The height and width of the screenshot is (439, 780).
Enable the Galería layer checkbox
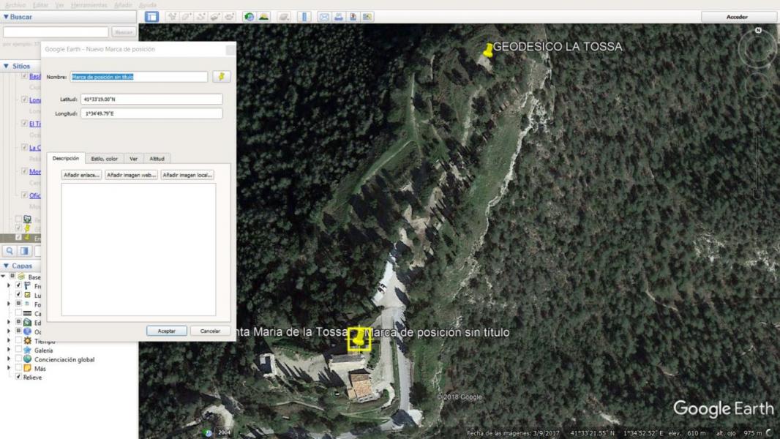18,350
